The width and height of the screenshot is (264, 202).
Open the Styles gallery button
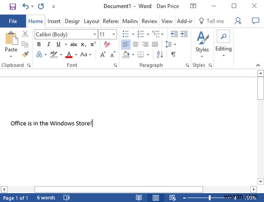(202, 44)
